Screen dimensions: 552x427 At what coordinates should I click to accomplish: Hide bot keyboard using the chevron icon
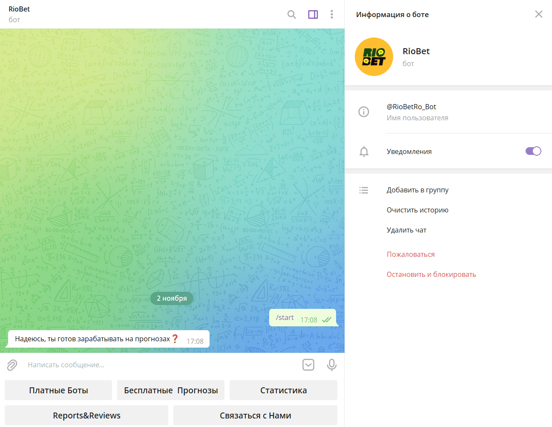click(308, 365)
